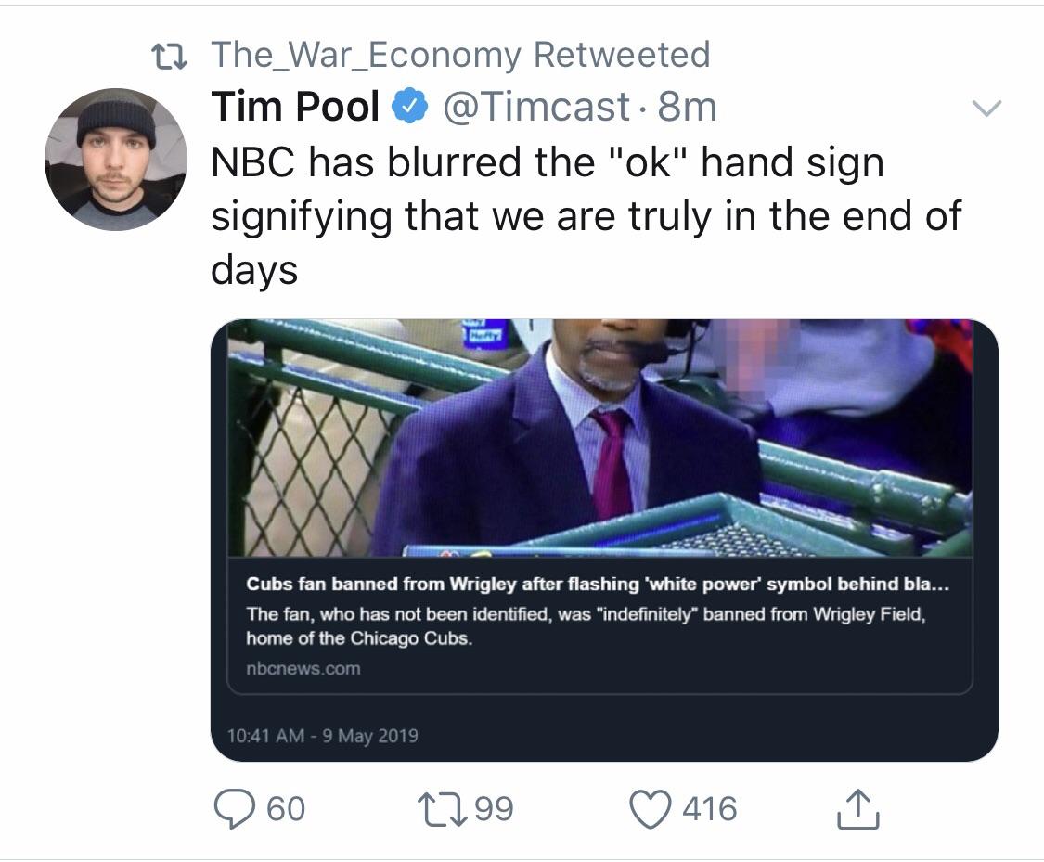Click the Tim Pool display name
The width and height of the screenshot is (1044, 862).
[x=295, y=107]
